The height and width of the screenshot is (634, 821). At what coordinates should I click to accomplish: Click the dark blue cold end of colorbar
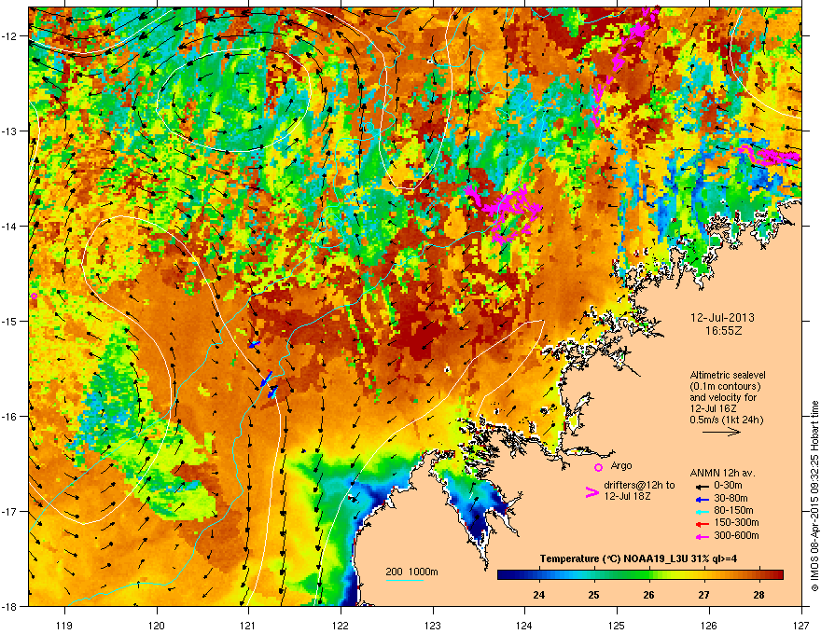[x=507, y=575]
